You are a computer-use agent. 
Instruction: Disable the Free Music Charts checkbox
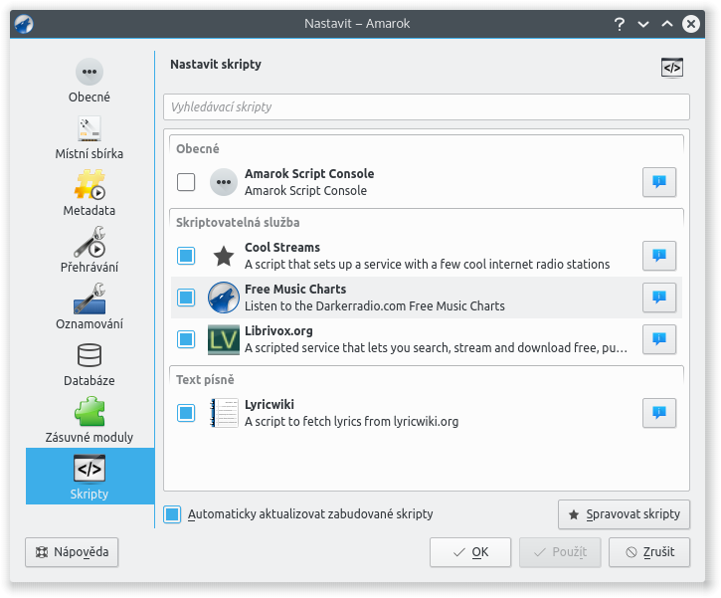click(x=186, y=298)
